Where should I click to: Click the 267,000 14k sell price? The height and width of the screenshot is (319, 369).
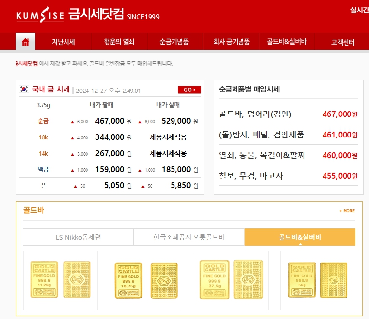[x=109, y=153]
